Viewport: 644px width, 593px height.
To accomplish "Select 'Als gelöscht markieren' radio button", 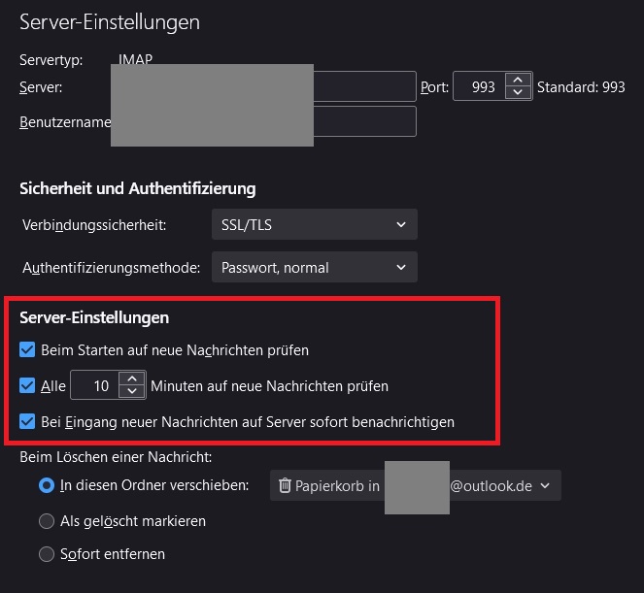I will tap(46, 521).
